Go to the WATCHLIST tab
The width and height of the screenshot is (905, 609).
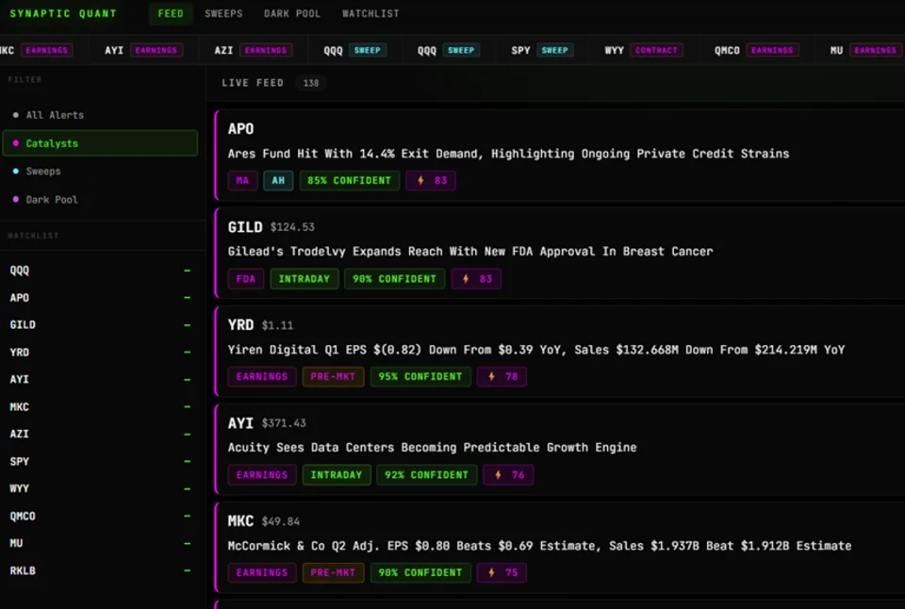click(370, 13)
